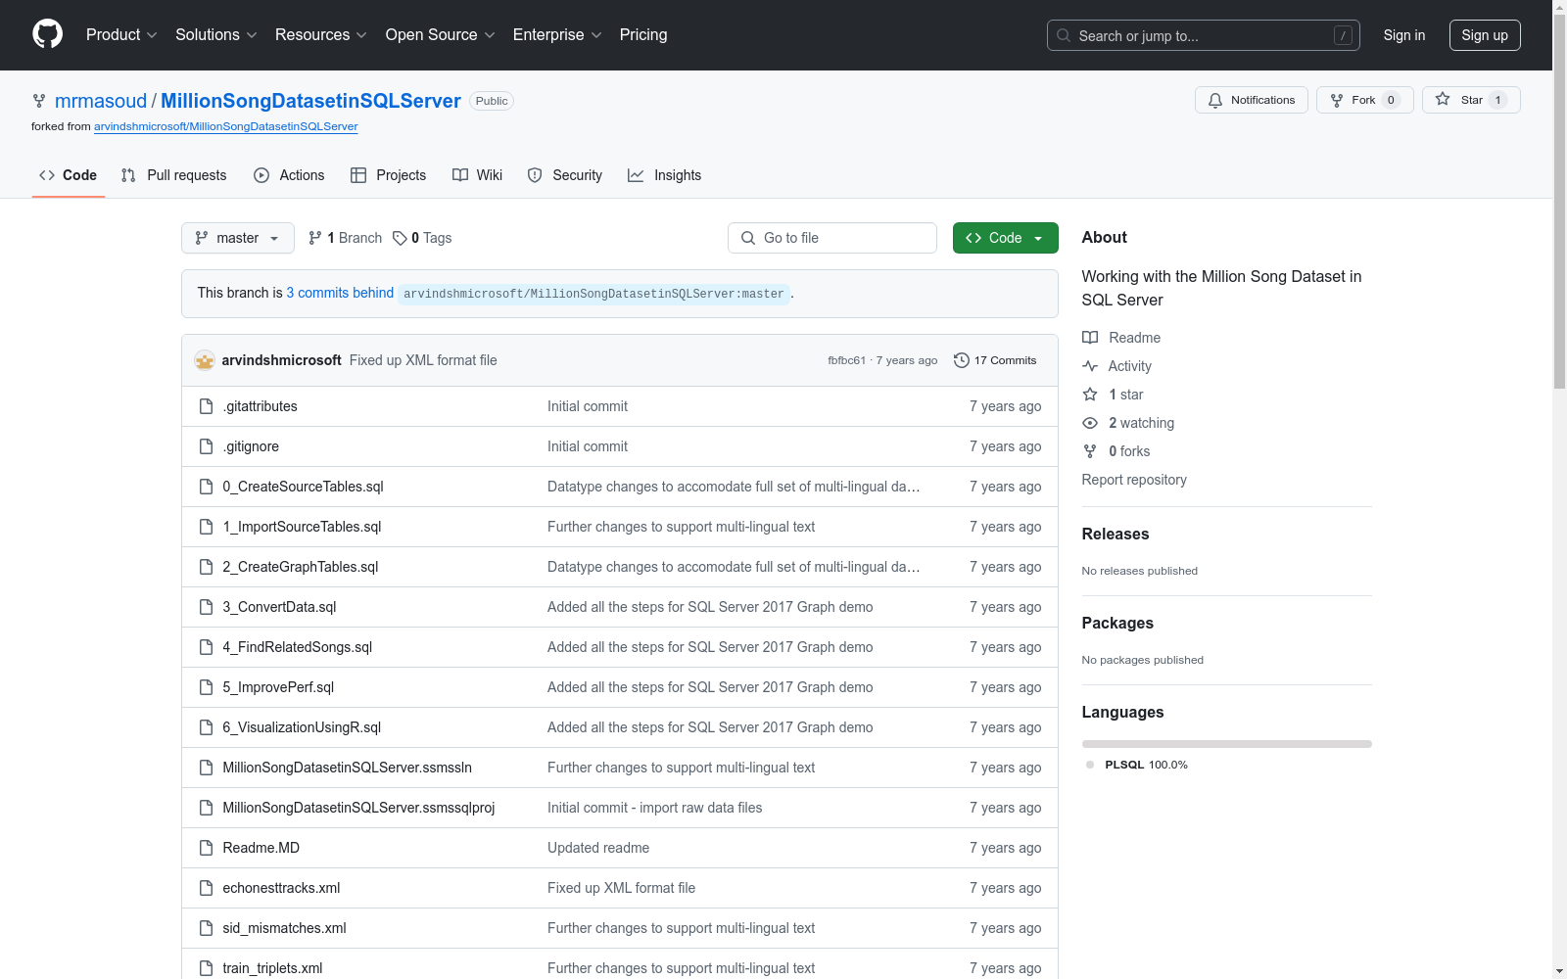Viewport: 1567px width, 979px height.
Task: Open the green Code dropdown
Action: (x=1005, y=238)
